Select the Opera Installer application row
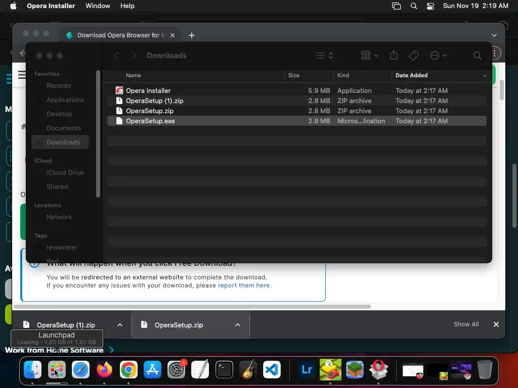 point(296,90)
